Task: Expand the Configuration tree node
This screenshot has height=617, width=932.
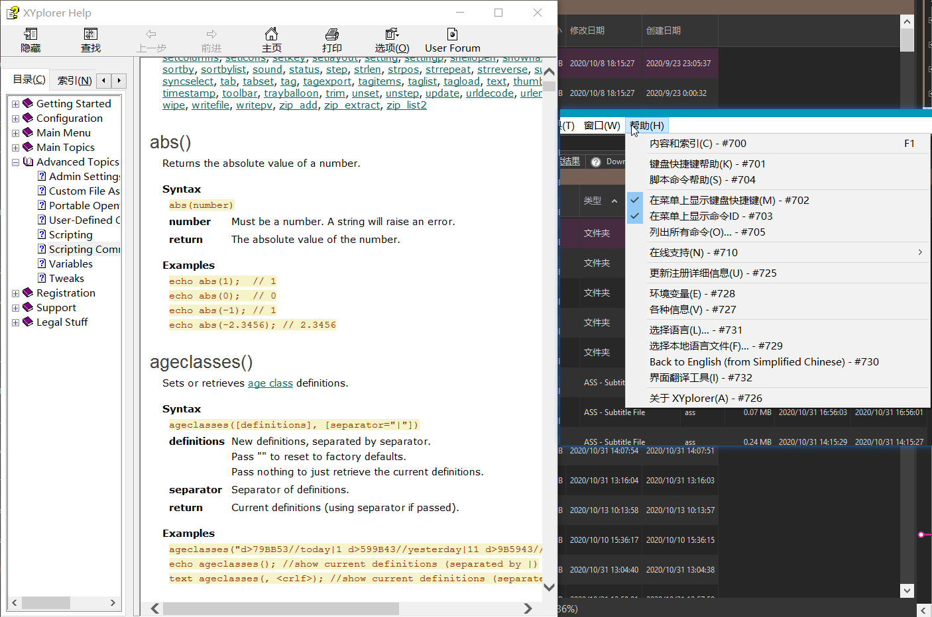Action: [x=15, y=119]
